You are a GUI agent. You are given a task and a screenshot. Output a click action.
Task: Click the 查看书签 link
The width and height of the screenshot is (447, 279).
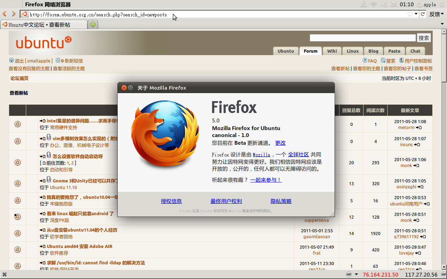(424, 69)
